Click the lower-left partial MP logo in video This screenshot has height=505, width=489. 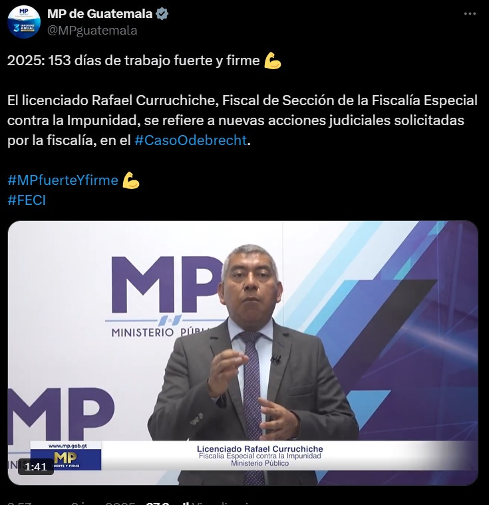click(61, 415)
